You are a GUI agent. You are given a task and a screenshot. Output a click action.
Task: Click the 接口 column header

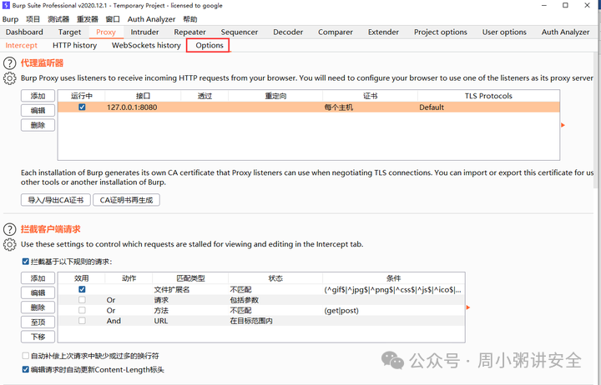[x=143, y=96]
